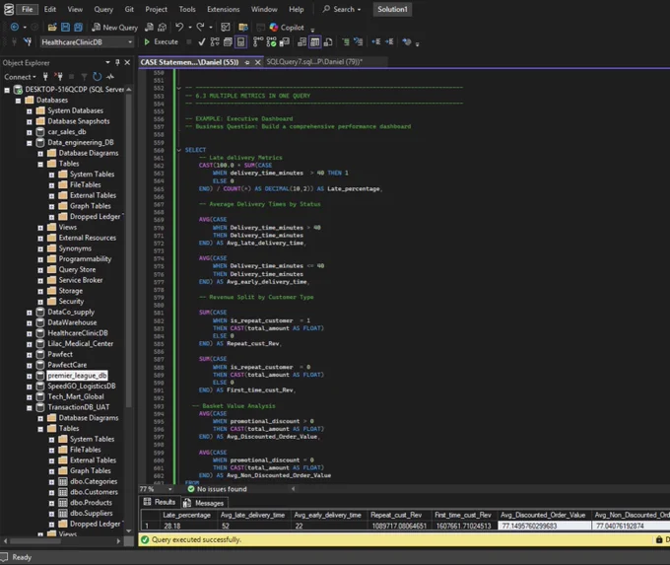This screenshot has height=565, width=670.
Task: Click the No issues found indicator
Action: pos(217,489)
